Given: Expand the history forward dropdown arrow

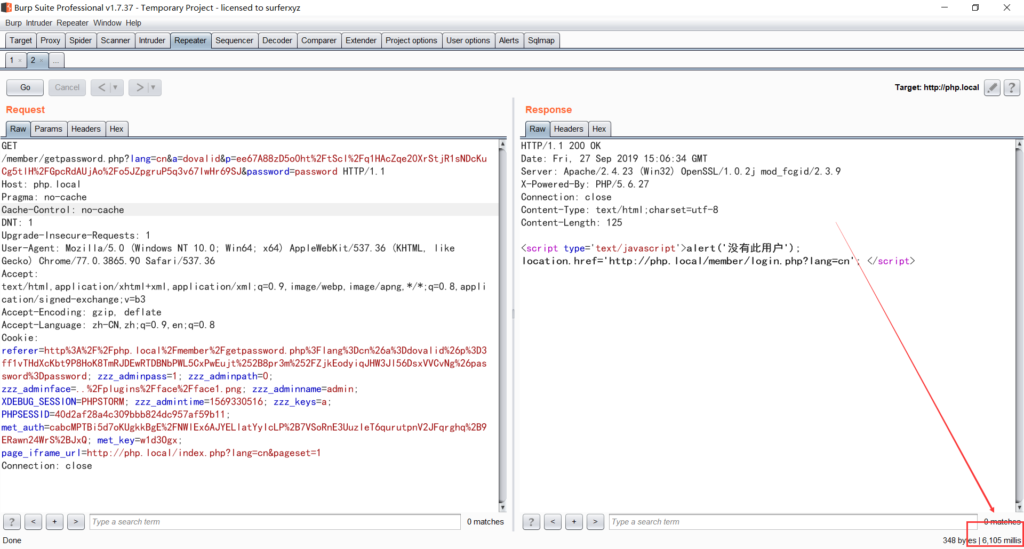Looking at the screenshot, I should (x=153, y=87).
